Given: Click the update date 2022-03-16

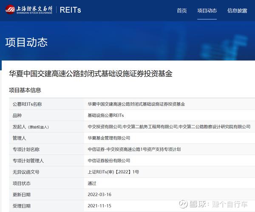Looking at the screenshot, I should [x=99, y=195].
